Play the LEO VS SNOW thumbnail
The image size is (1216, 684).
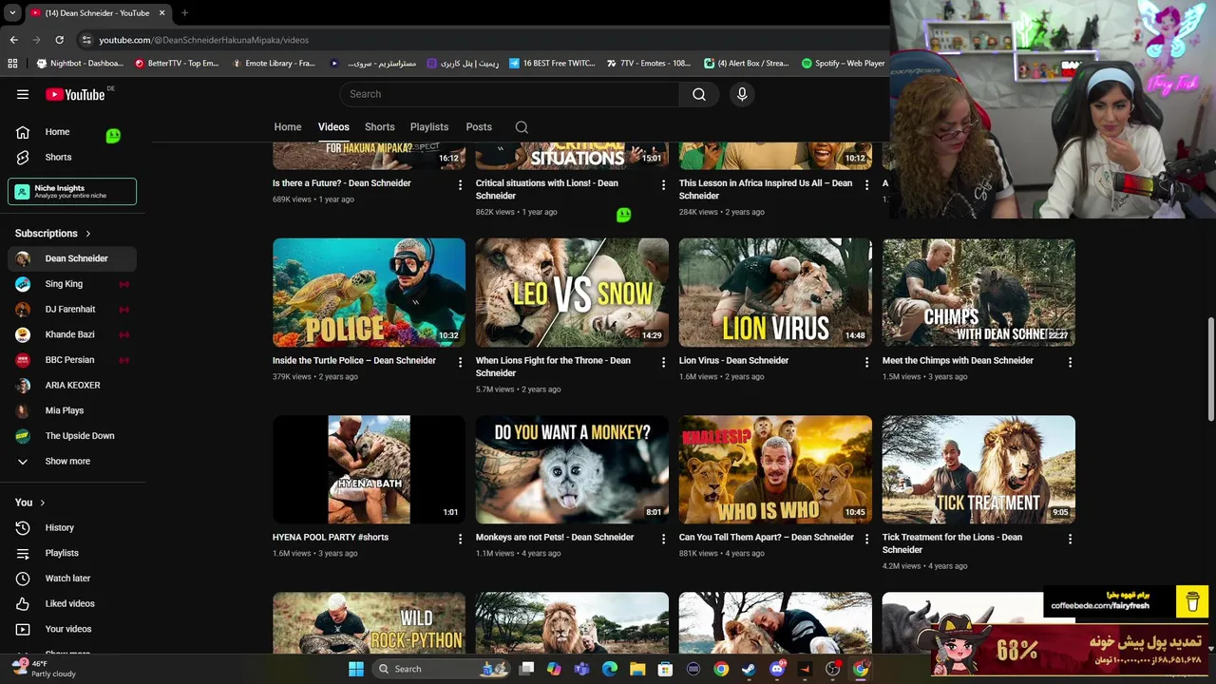click(572, 293)
